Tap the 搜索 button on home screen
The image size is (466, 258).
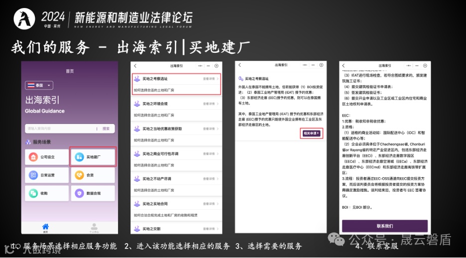(106, 129)
